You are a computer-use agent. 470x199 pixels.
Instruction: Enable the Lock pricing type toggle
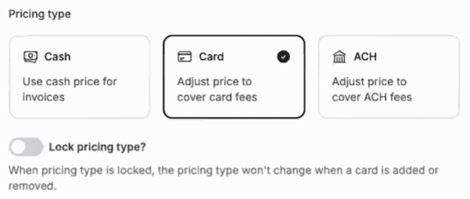tap(26, 147)
